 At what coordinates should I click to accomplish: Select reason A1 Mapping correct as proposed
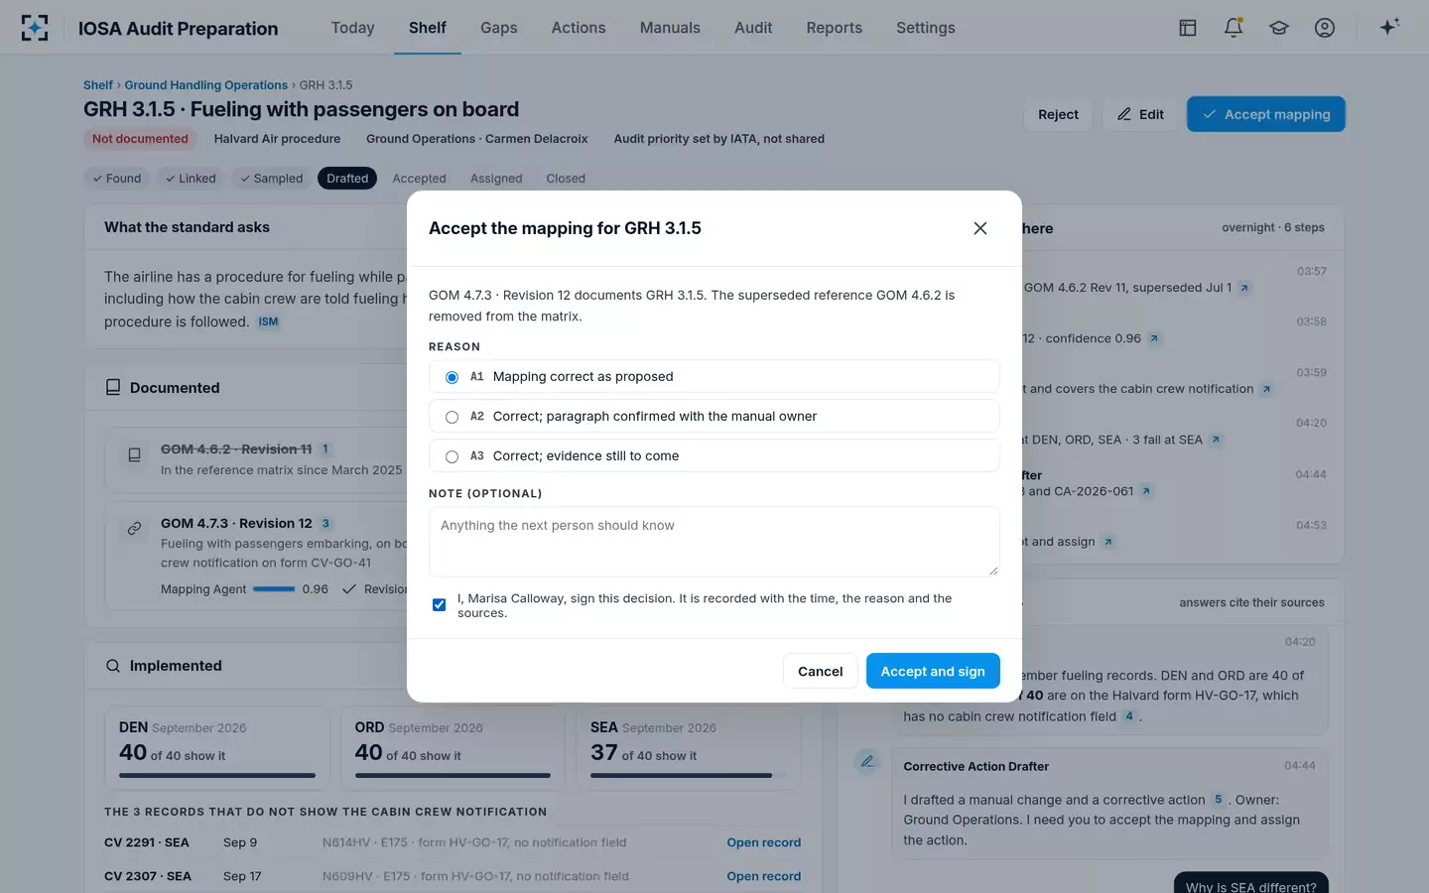pos(714,376)
